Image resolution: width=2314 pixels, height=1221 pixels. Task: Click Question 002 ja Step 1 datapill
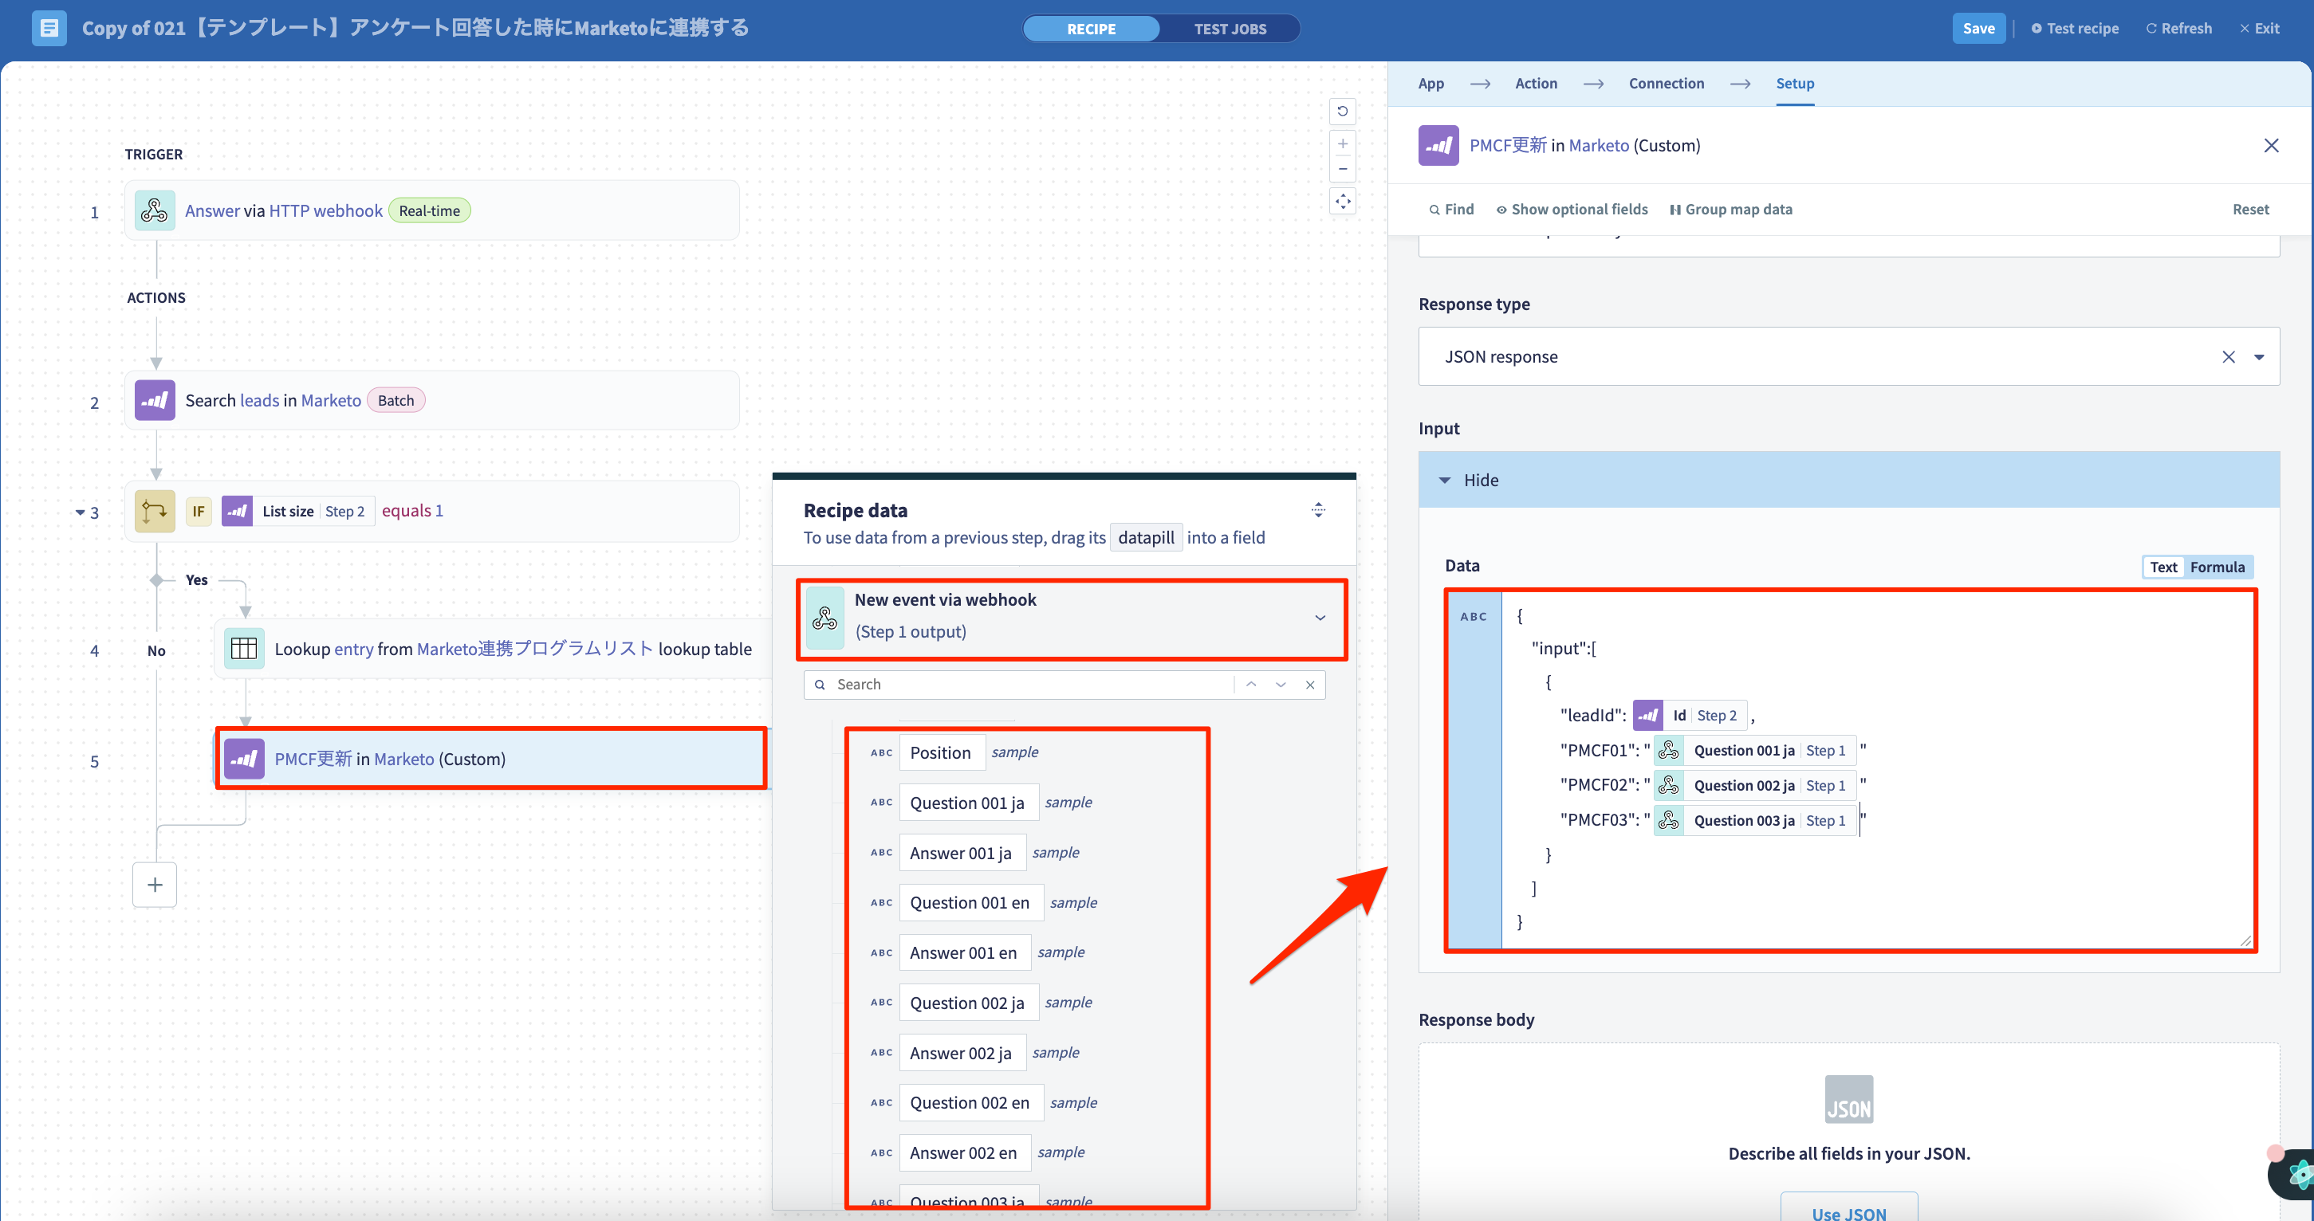[x=1755, y=786]
